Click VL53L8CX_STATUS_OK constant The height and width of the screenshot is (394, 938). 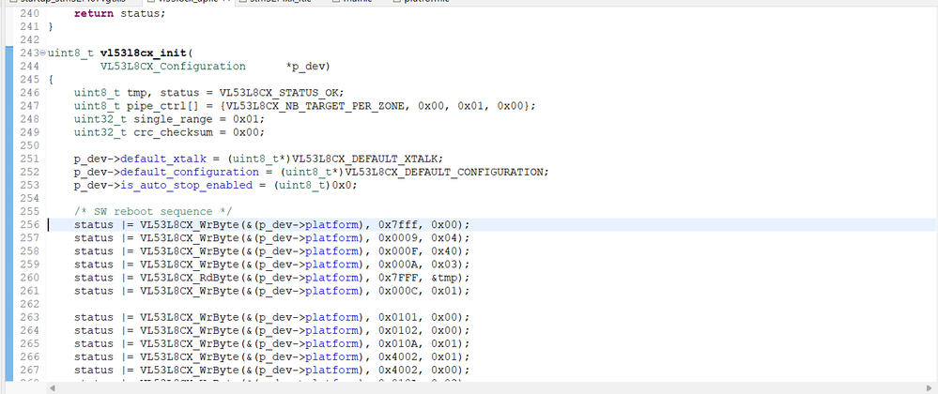pyautogui.click(x=279, y=93)
